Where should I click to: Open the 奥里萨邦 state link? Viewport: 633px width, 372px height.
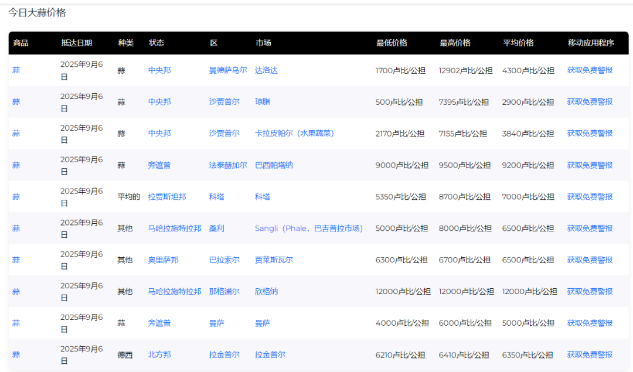coord(163,260)
